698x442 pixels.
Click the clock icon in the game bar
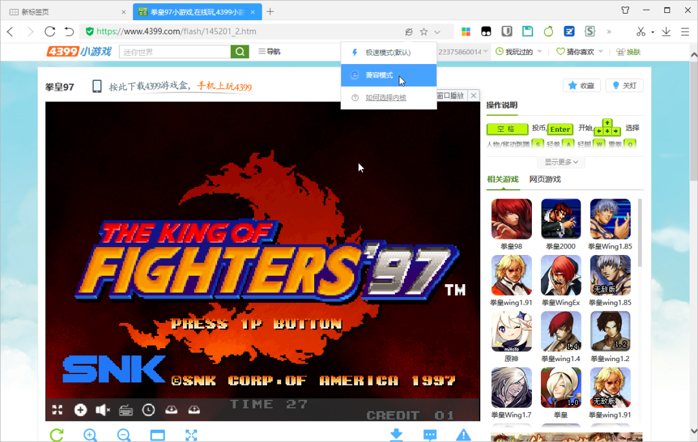click(x=149, y=410)
